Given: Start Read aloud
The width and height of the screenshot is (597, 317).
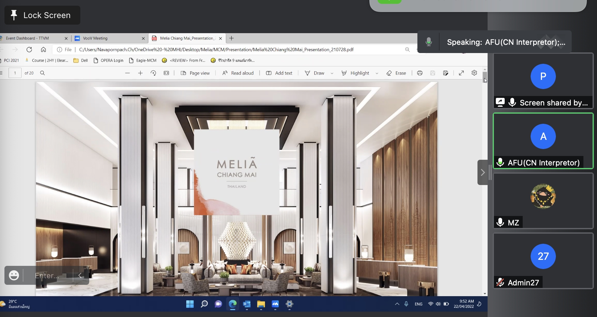Looking at the screenshot, I should click(238, 73).
